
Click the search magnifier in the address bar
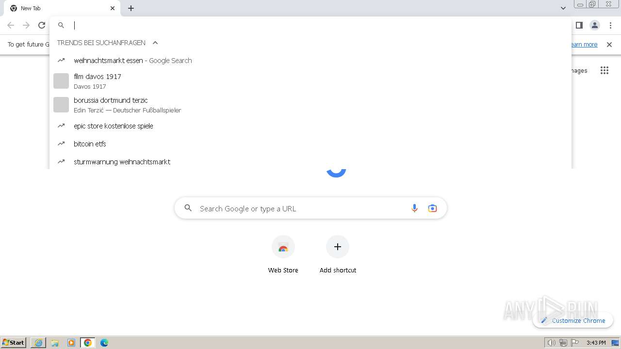pos(61,25)
